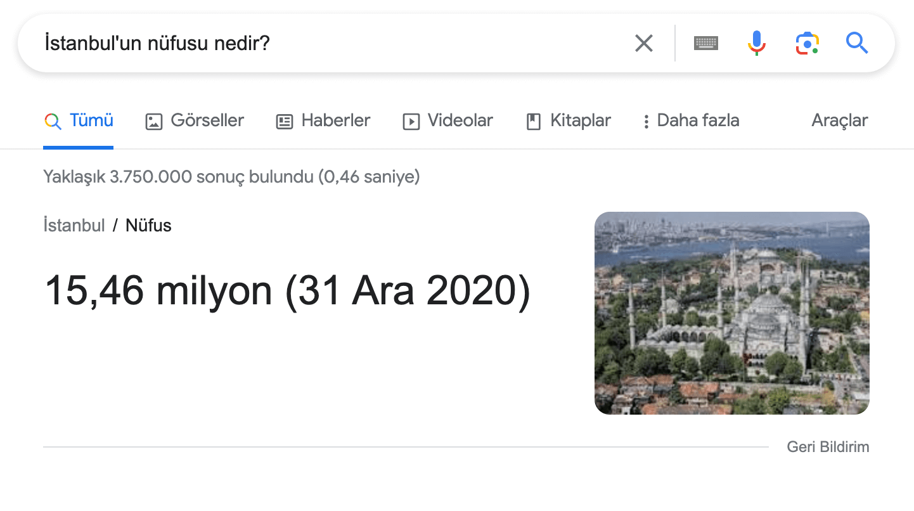914x511 pixels.
Task: Select the Görseller camera icon
Action: click(x=153, y=120)
